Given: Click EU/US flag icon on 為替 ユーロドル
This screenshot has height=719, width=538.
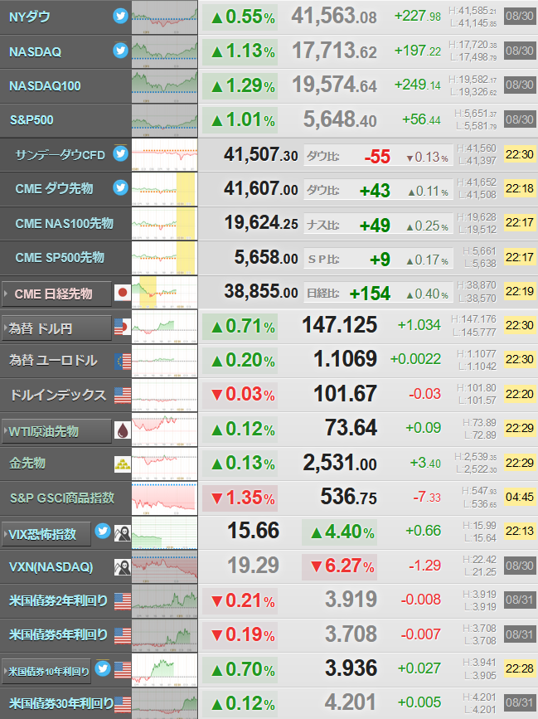Looking at the screenshot, I should point(123,362).
